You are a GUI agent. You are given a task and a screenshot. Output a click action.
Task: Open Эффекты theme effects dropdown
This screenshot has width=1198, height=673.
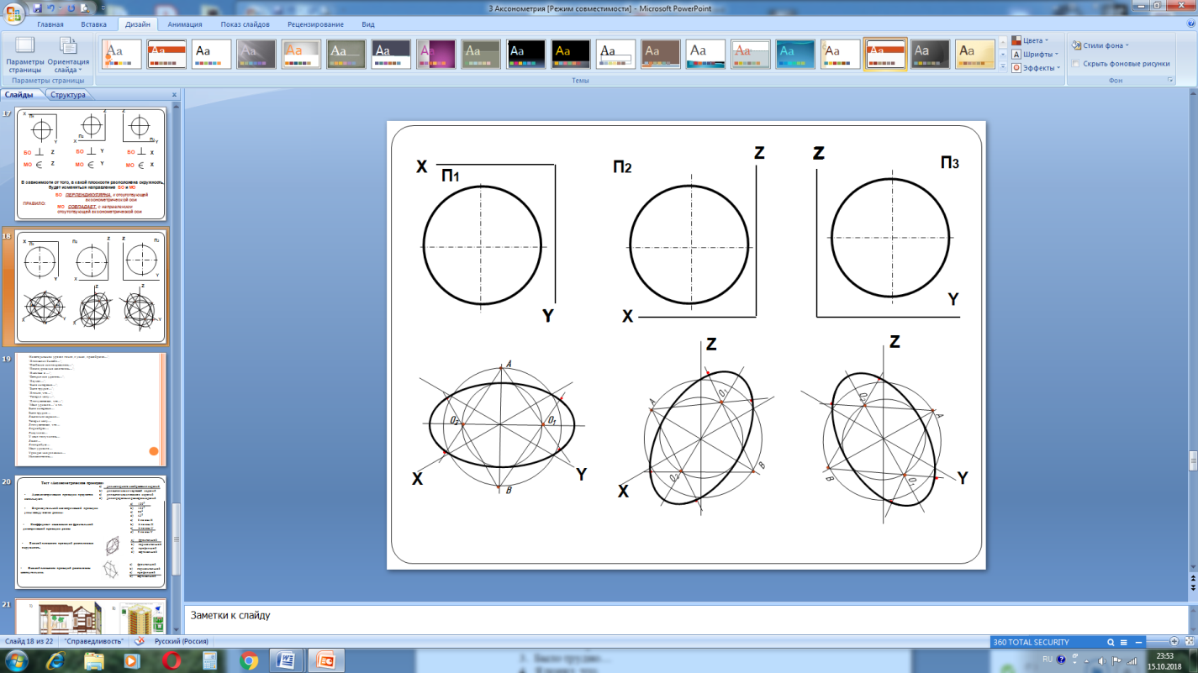(1036, 68)
